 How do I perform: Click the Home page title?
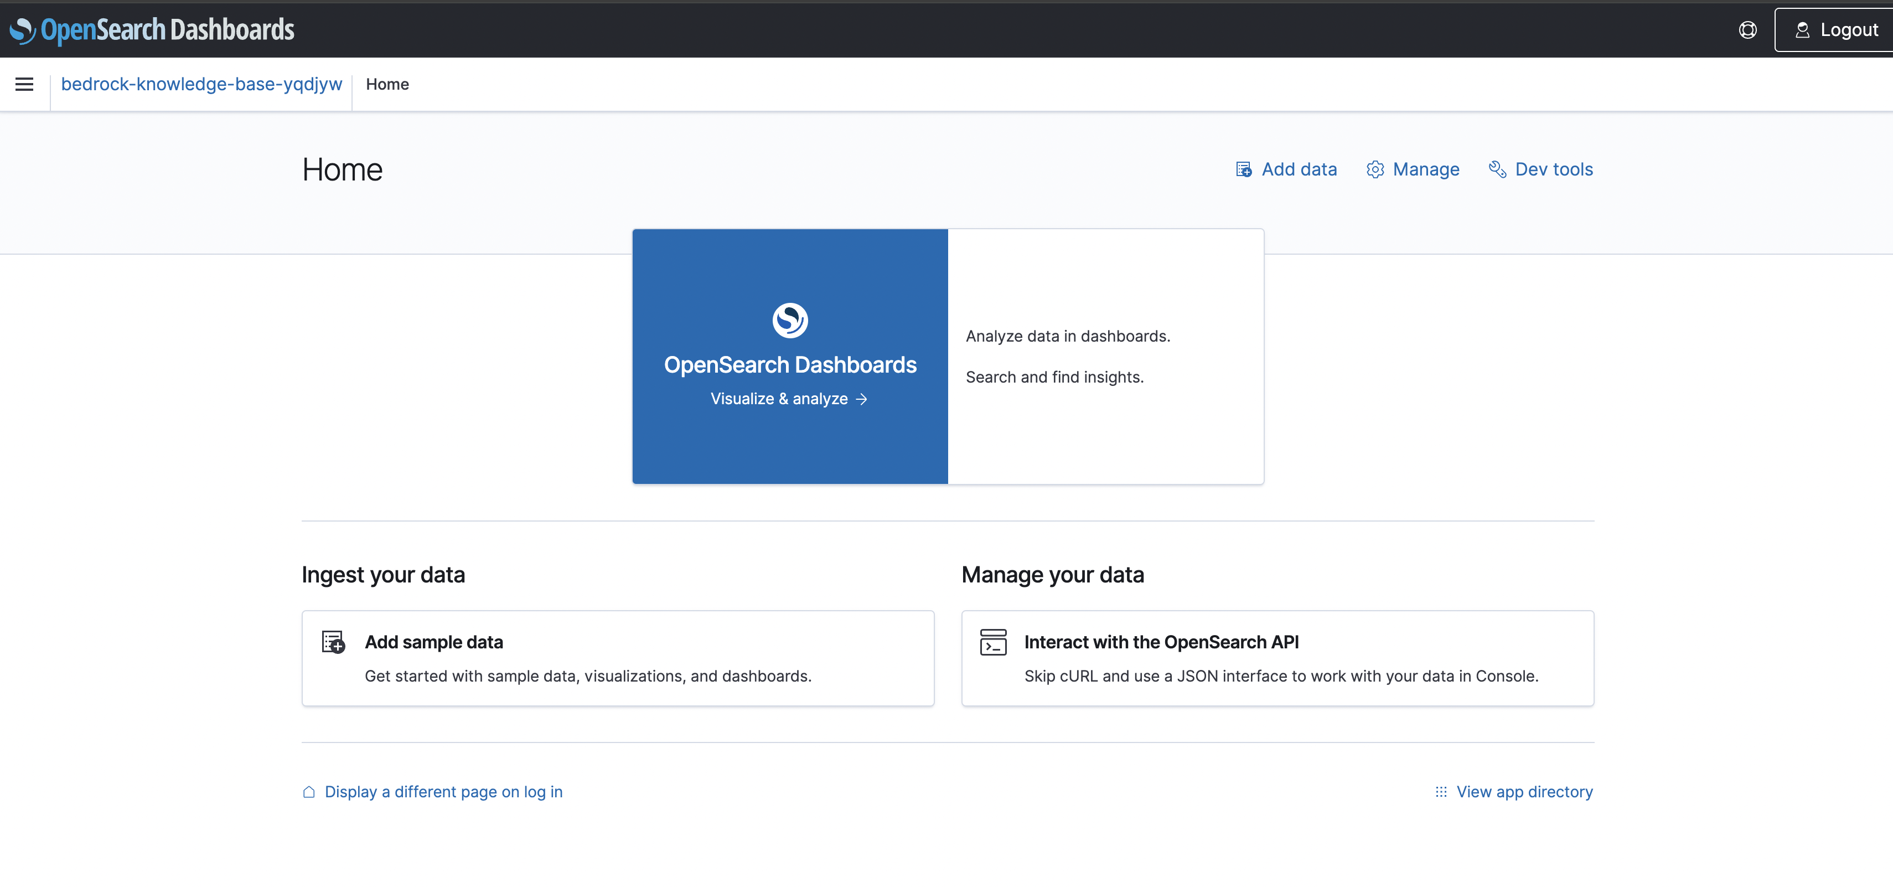point(343,170)
